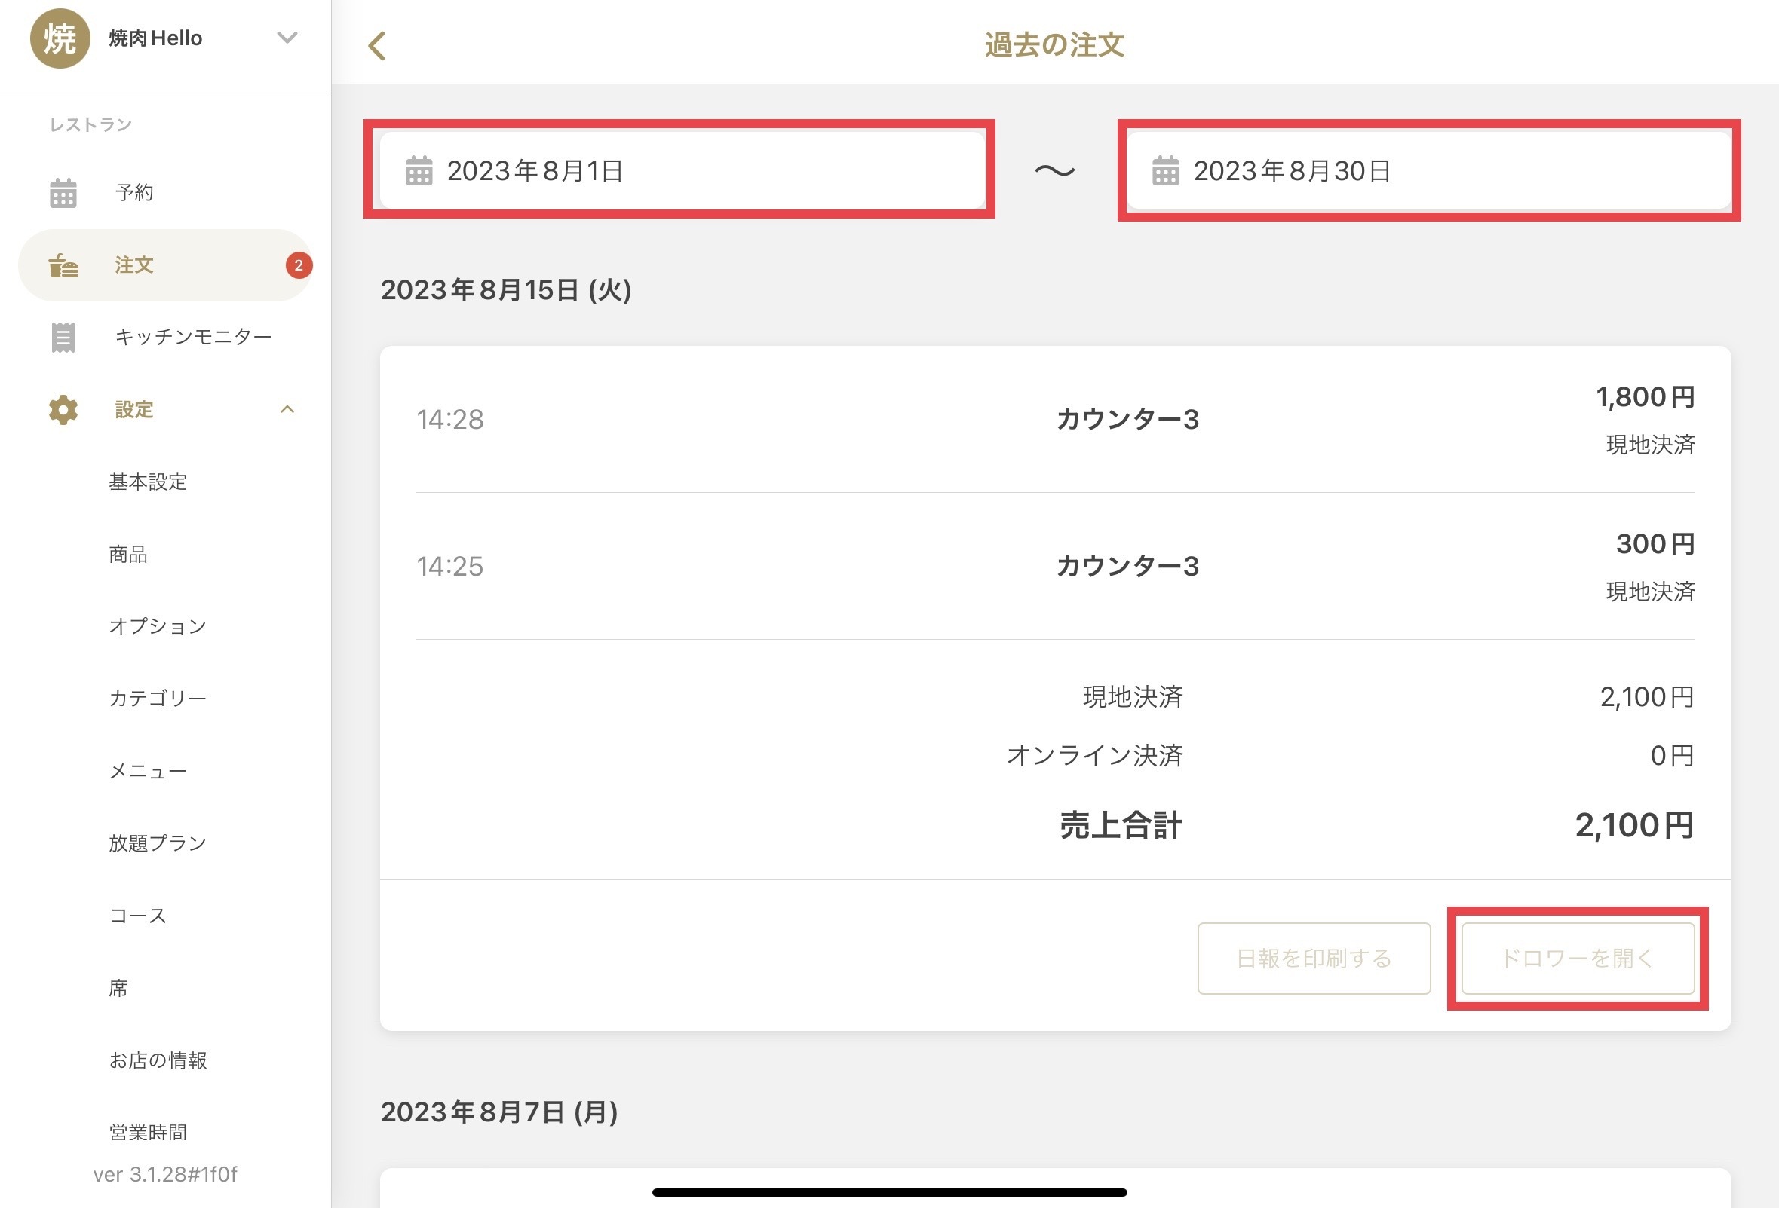This screenshot has width=1779, height=1208.
Task: Click the back arrow icon
Action: 376,46
